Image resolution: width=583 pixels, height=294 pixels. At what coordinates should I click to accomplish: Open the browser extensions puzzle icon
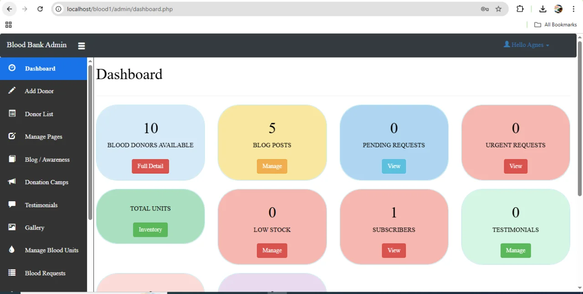(520, 9)
